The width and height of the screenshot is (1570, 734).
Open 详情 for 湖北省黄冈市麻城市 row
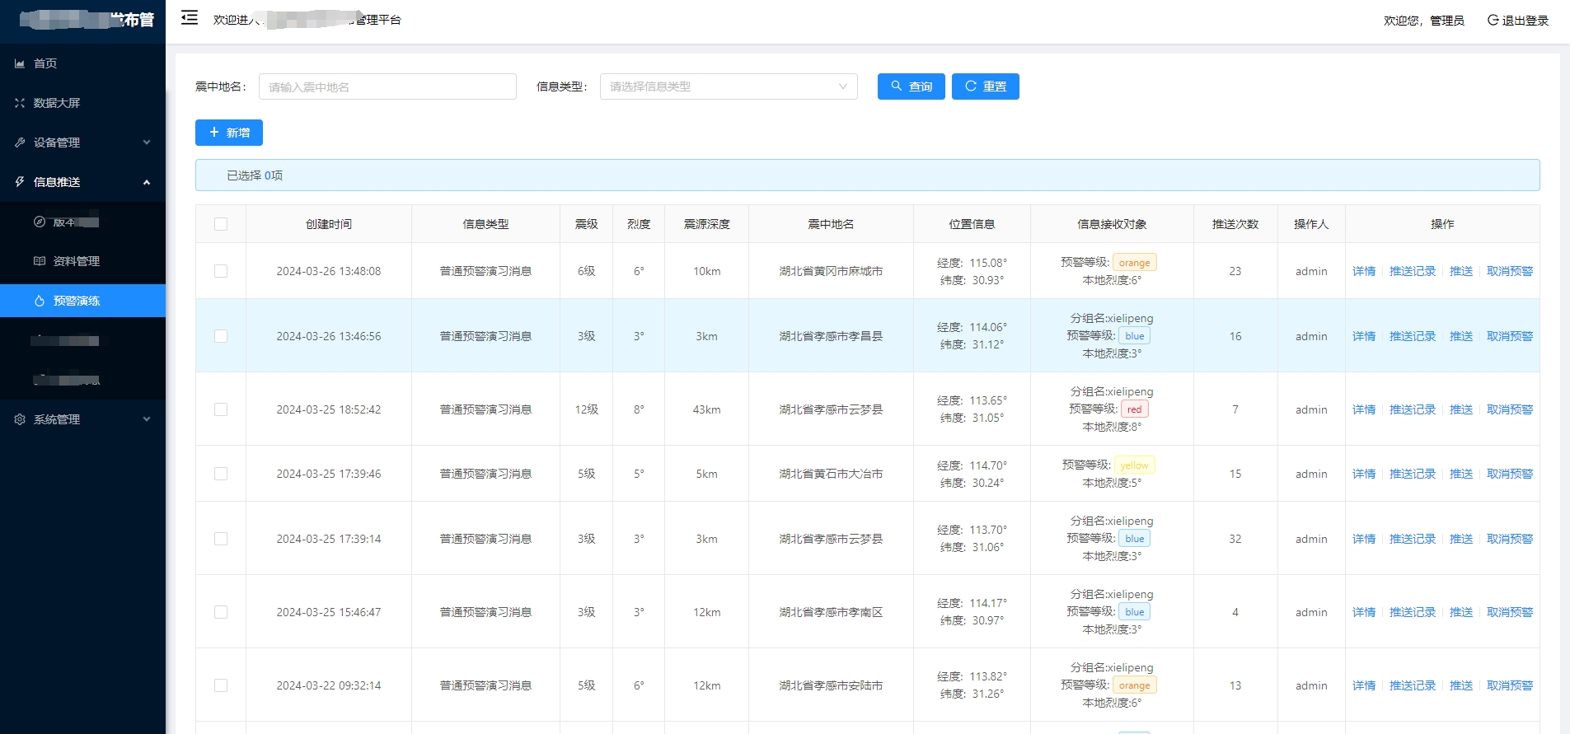pos(1364,271)
